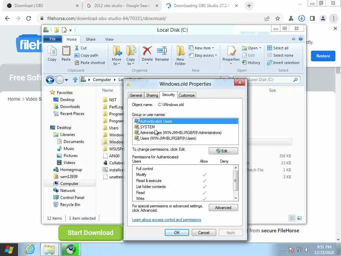341x256 pixels.
Task: Create a New folder from ribbon
Action: pyautogui.click(x=180, y=55)
